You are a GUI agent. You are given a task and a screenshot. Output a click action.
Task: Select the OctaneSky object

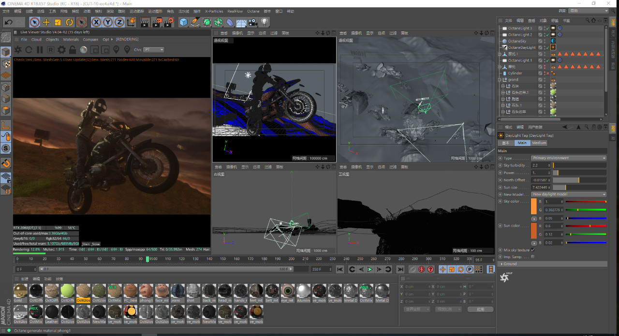point(517,41)
